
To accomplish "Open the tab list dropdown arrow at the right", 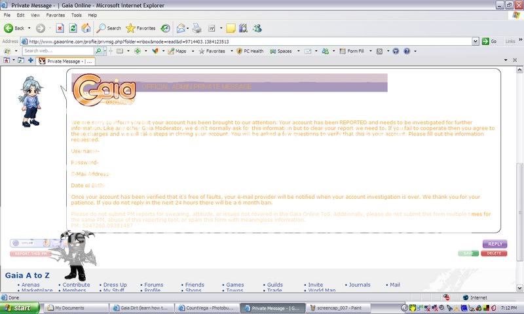I will pyautogui.click(x=506, y=60).
